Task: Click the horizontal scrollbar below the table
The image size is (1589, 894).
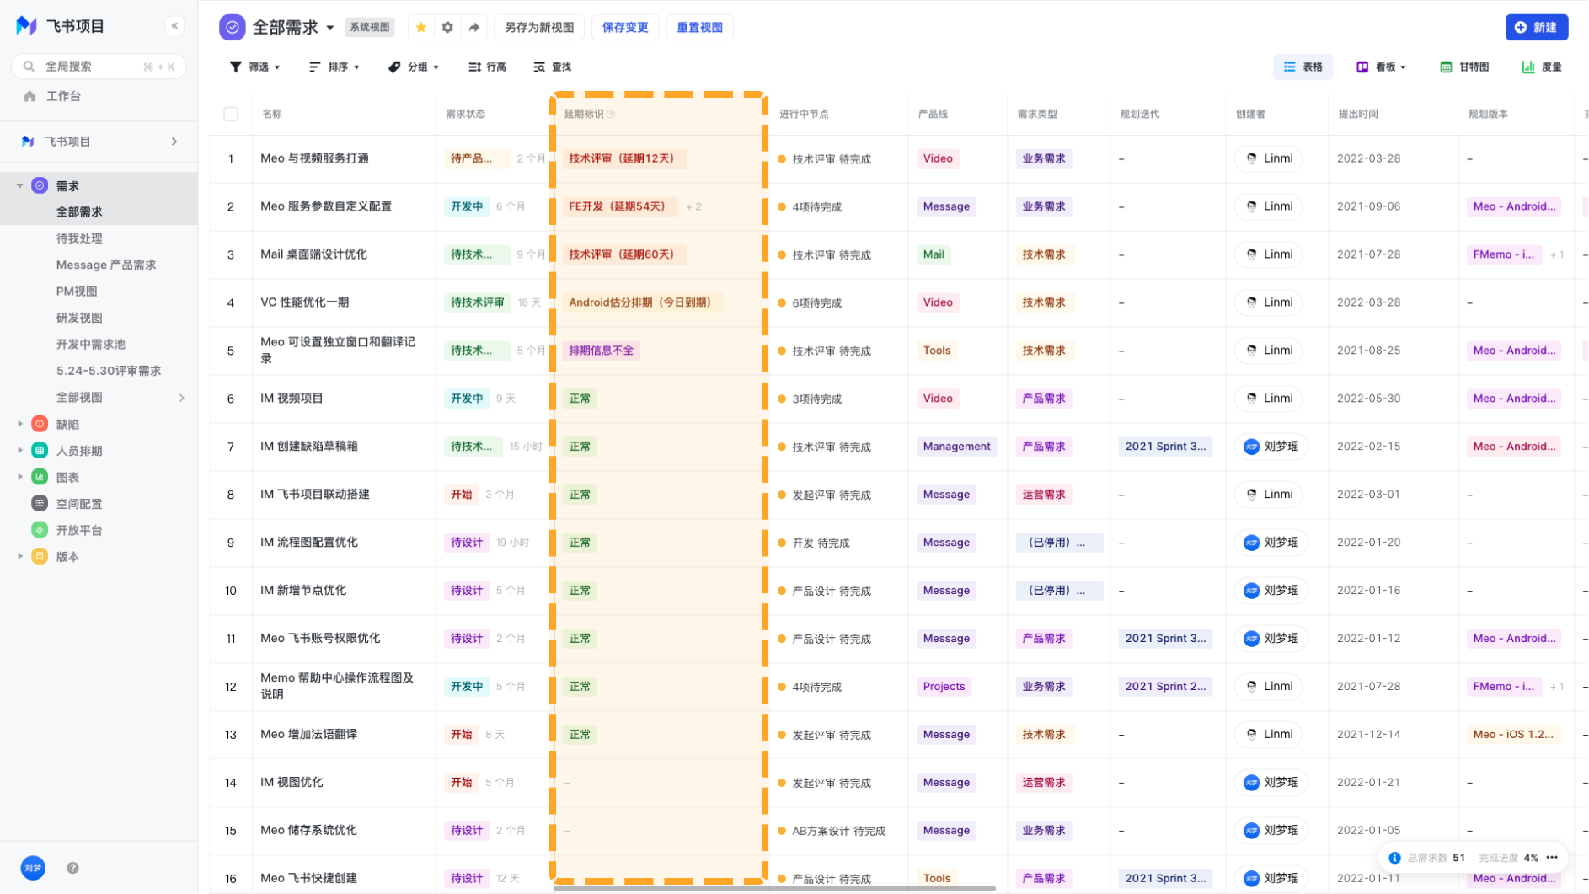Action: pyautogui.click(x=774, y=888)
